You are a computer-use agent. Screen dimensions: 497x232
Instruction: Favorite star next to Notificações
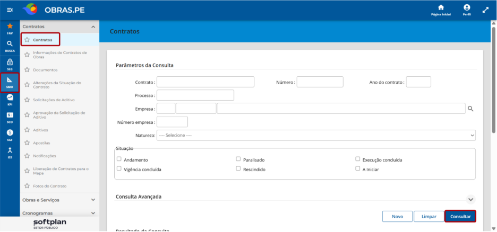(x=27, y=156)
